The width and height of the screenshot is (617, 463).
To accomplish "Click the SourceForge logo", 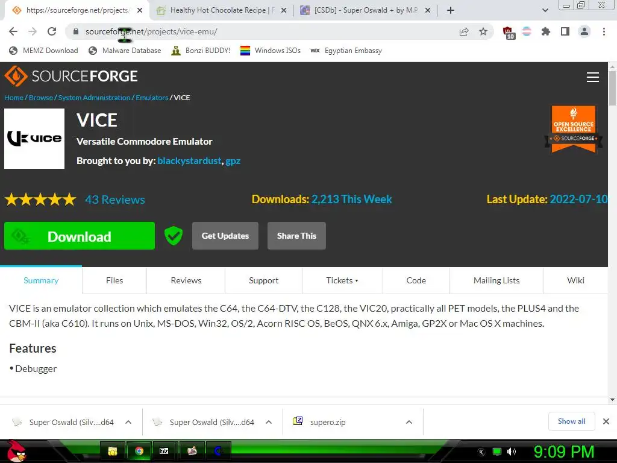I will 71,76.
